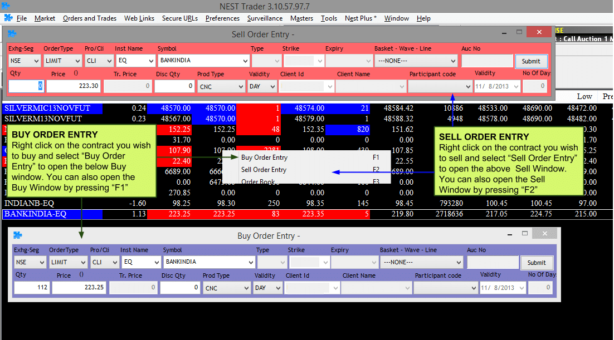Open the Nest Plus menu

(x=359, y=18)
